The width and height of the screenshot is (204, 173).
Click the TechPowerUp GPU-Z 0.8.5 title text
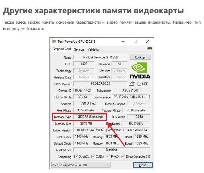(x=76, y=42)
